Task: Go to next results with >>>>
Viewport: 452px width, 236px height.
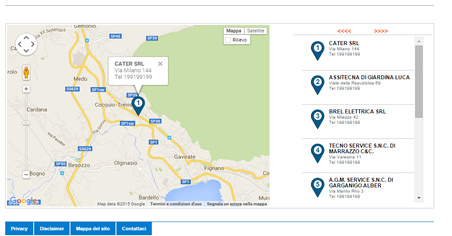Action: point(381,31)
